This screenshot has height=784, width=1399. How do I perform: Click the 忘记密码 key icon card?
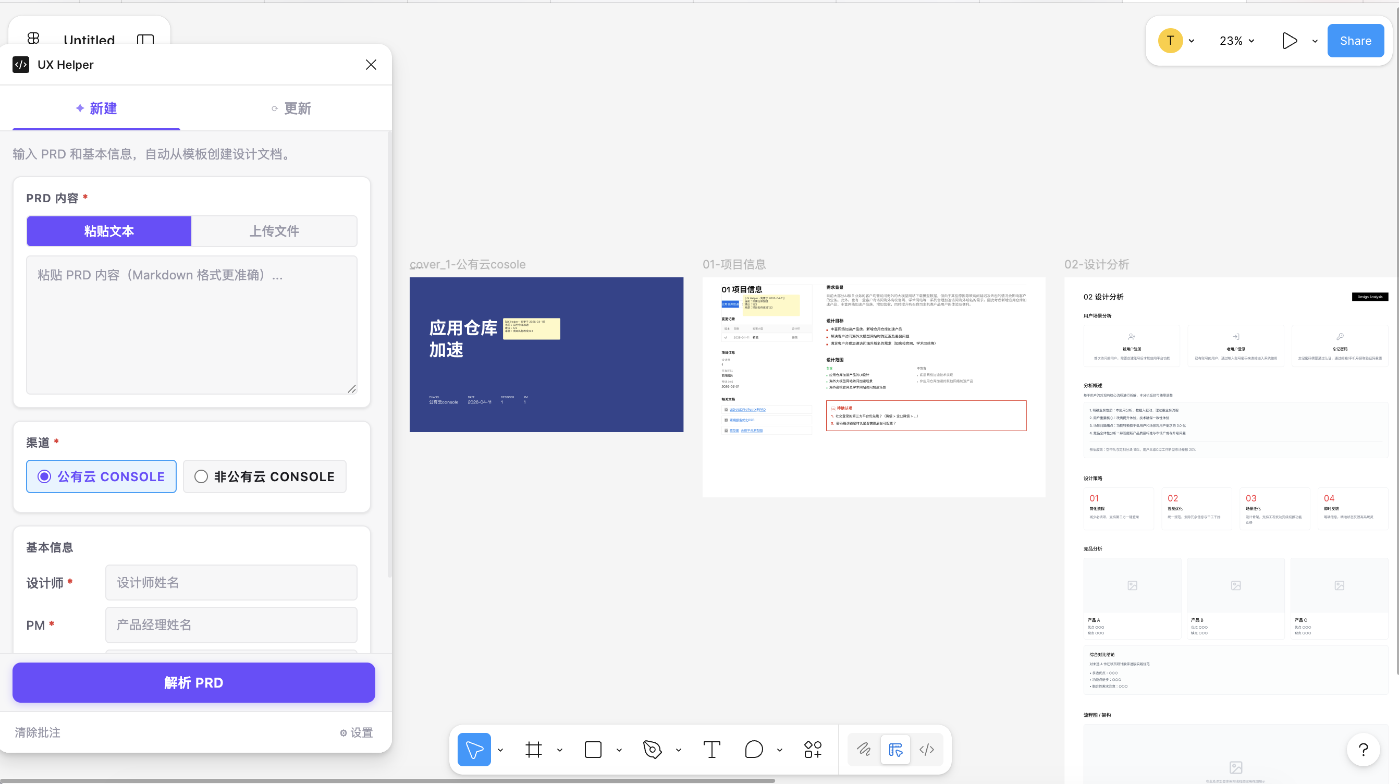click(1340, 346)
